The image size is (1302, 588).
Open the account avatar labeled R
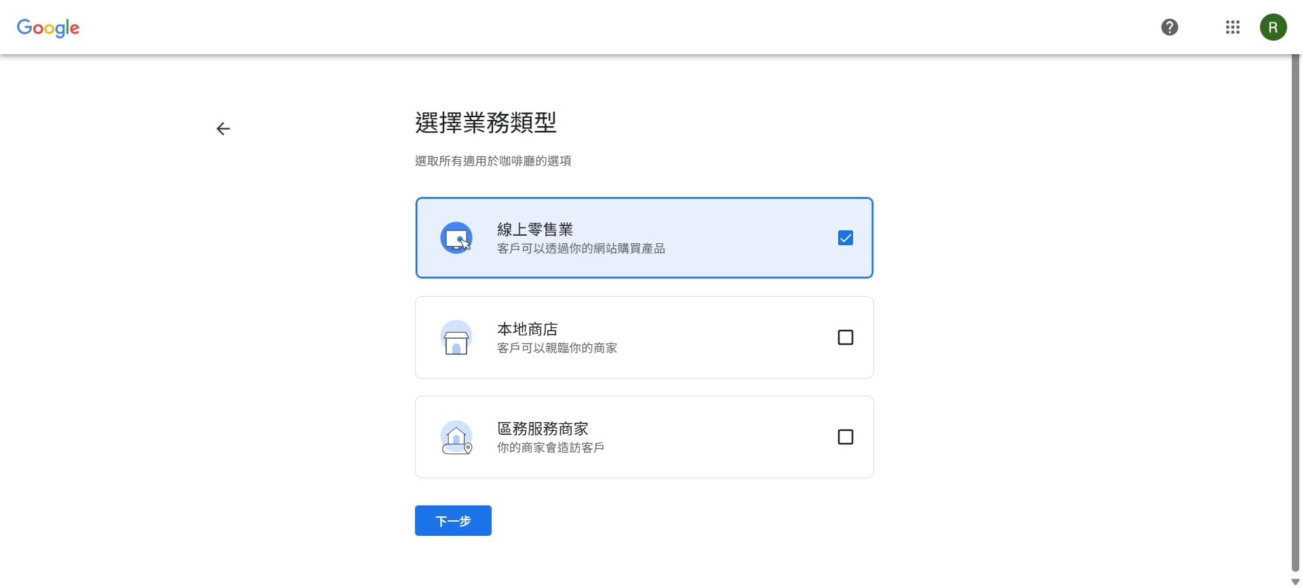click(1273, 27)
